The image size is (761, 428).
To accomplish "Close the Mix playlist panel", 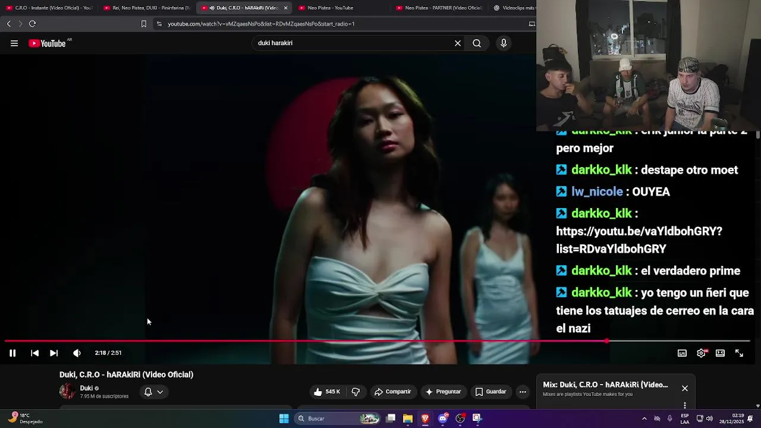I will tap(685, 388).
